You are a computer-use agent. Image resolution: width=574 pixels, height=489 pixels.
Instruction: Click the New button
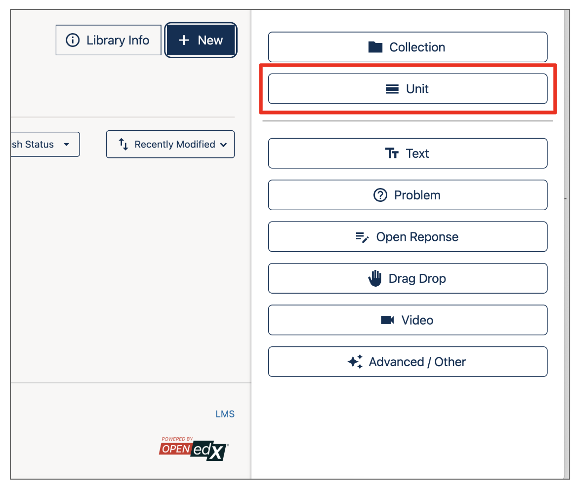201,40
